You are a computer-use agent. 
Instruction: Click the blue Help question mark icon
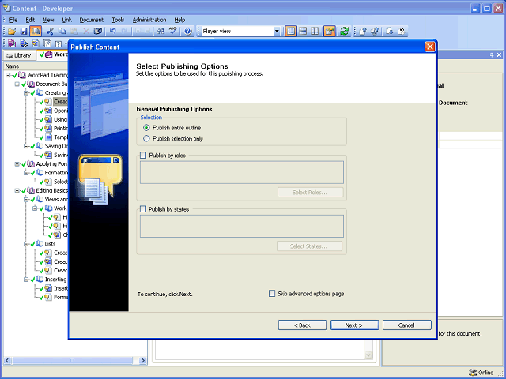(x=188, y=32)
